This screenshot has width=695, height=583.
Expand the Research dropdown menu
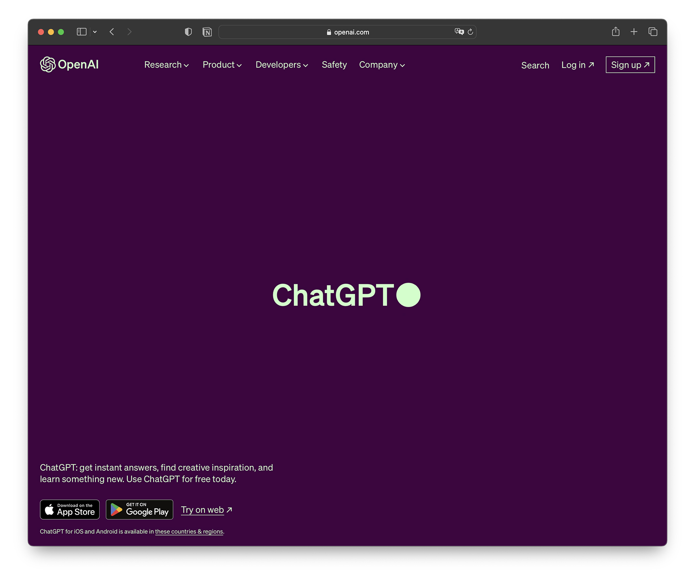tap(166, 65)
